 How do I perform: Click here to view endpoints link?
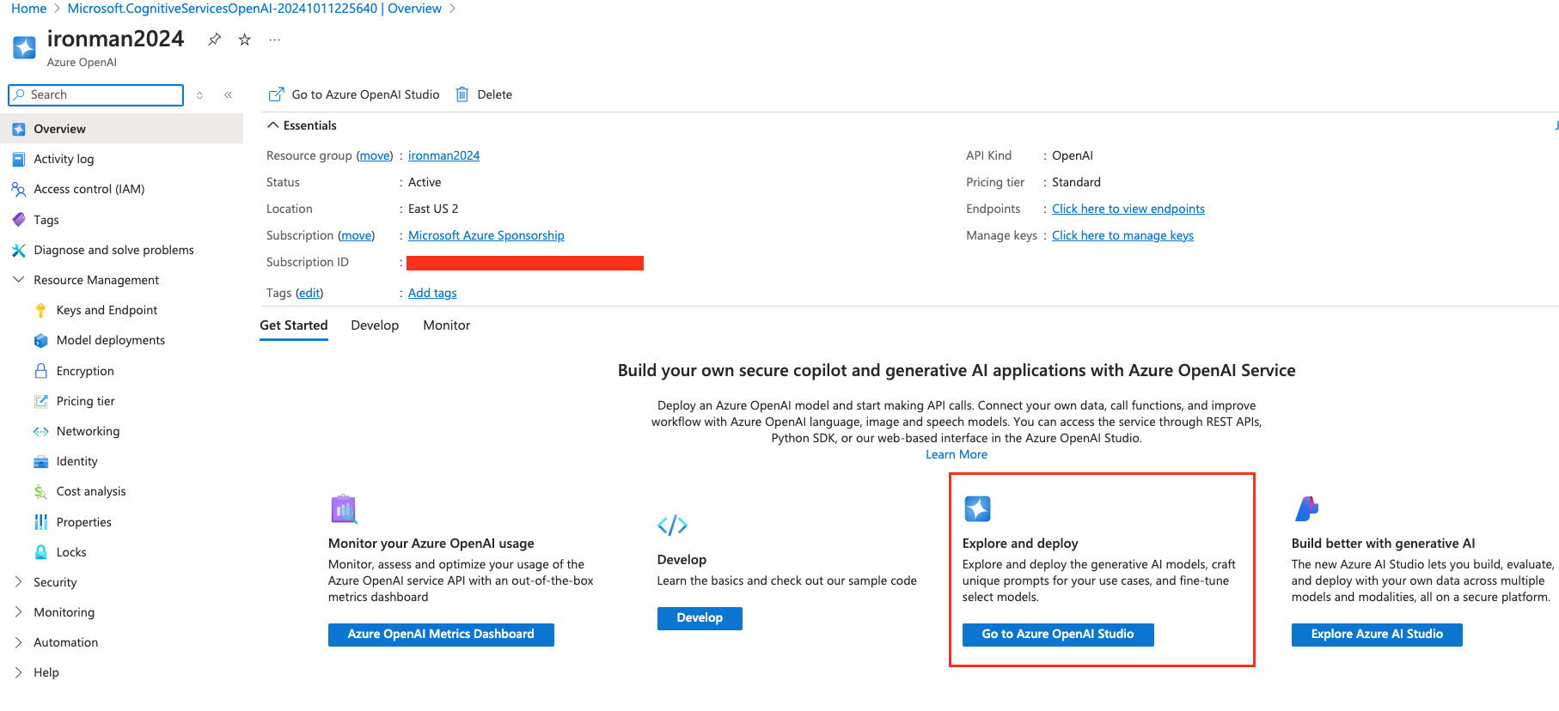1128,209
